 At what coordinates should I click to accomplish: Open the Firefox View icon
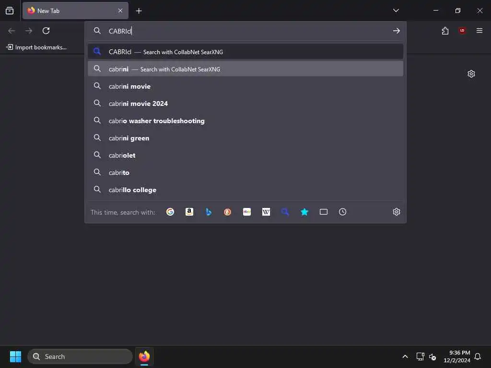(10, 11)
